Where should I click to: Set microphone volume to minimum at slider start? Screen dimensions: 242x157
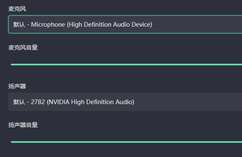tap(11, 65)
